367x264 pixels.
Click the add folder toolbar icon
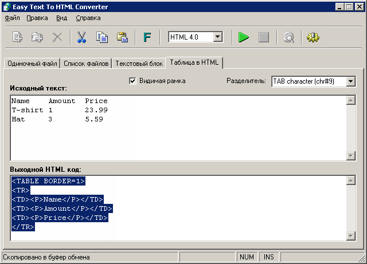point(37,37)
